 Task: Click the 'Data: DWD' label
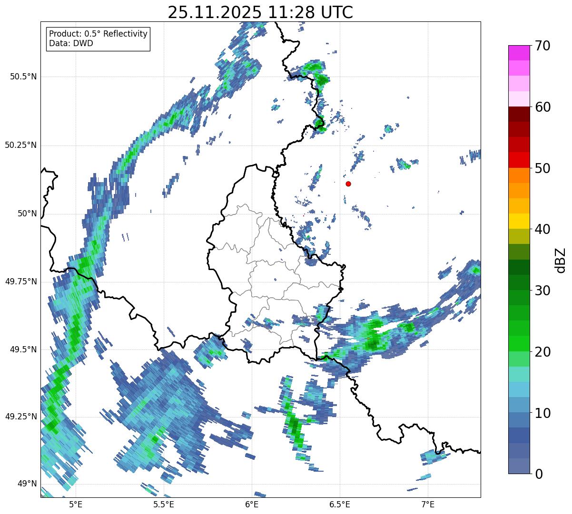point(71,43)
